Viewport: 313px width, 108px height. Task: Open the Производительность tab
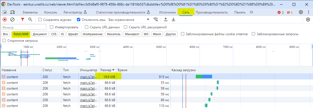[x=212, y=12]
